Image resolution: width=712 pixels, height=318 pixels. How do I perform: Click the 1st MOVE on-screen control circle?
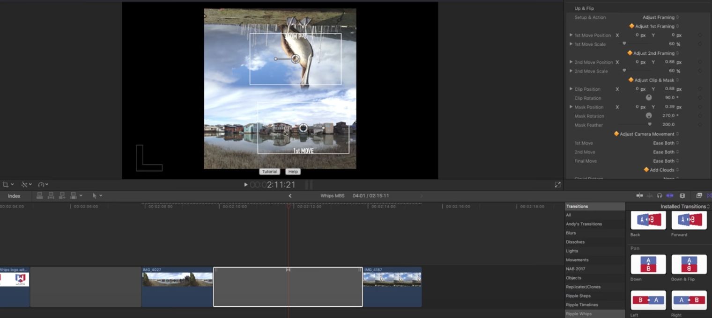click(303, 128)
